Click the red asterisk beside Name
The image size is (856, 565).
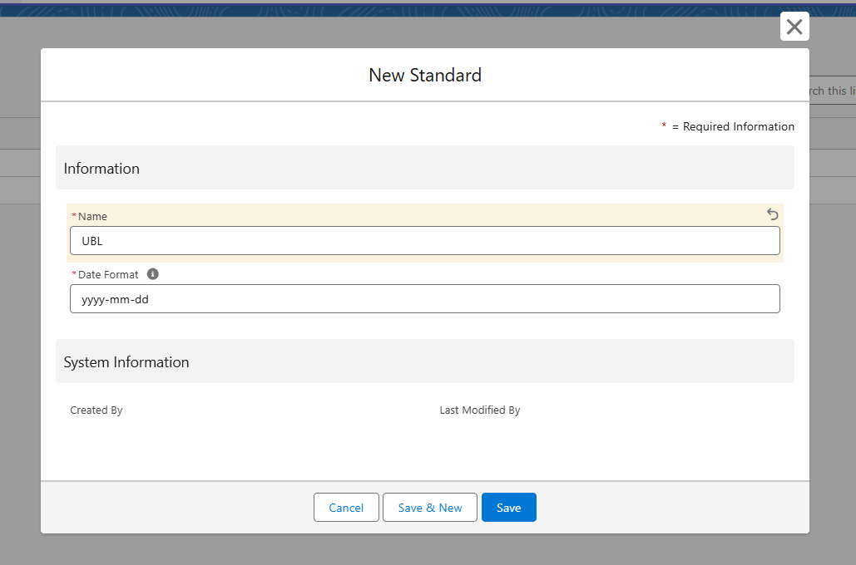point(74,217)
